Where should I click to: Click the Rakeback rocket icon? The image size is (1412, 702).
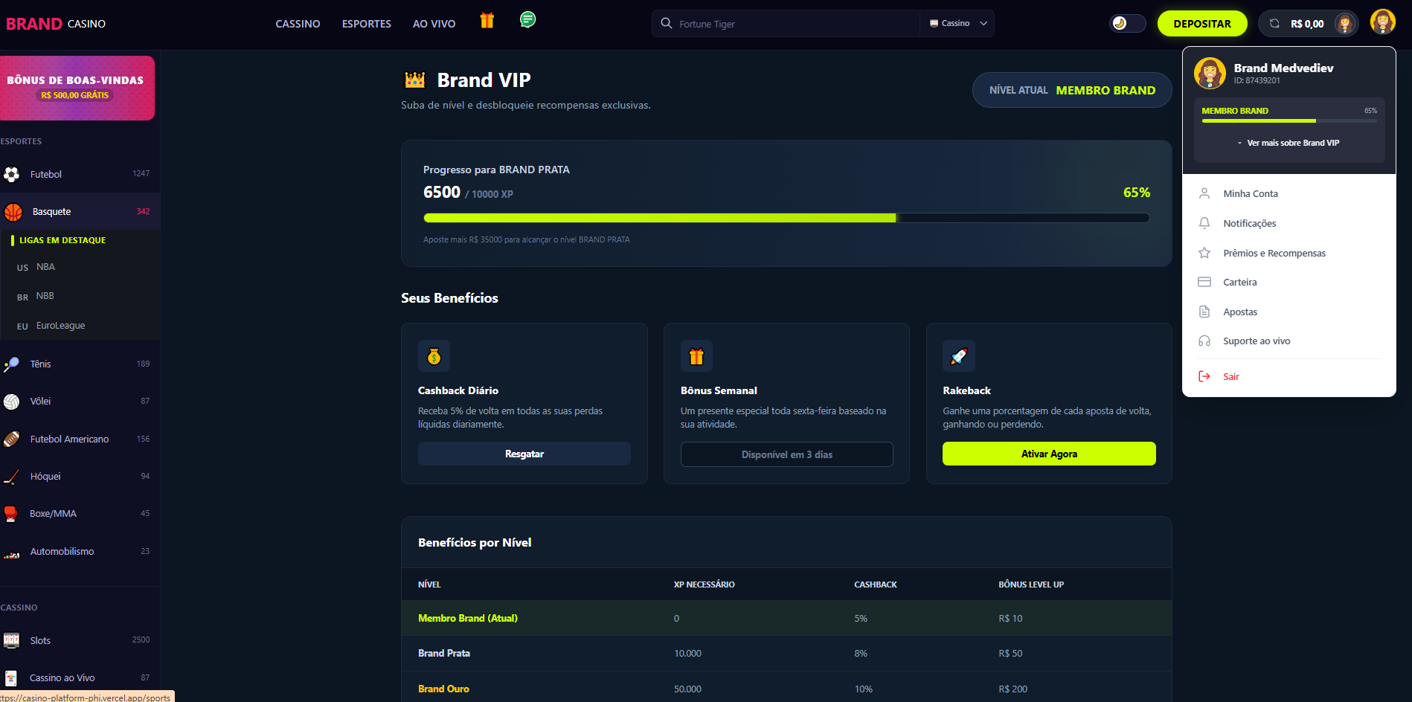click(959, 356)
